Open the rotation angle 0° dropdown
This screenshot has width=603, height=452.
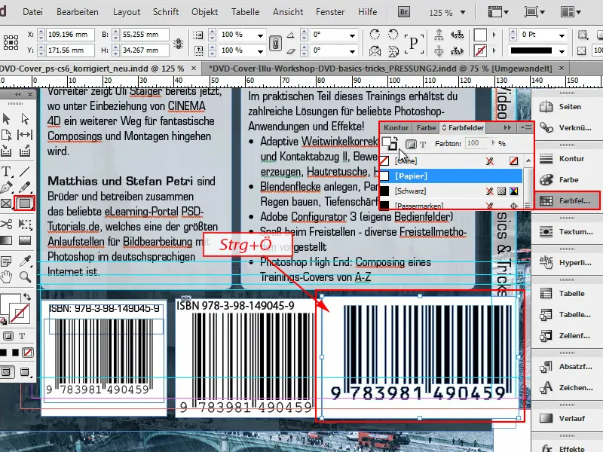(x=352, y=35)
